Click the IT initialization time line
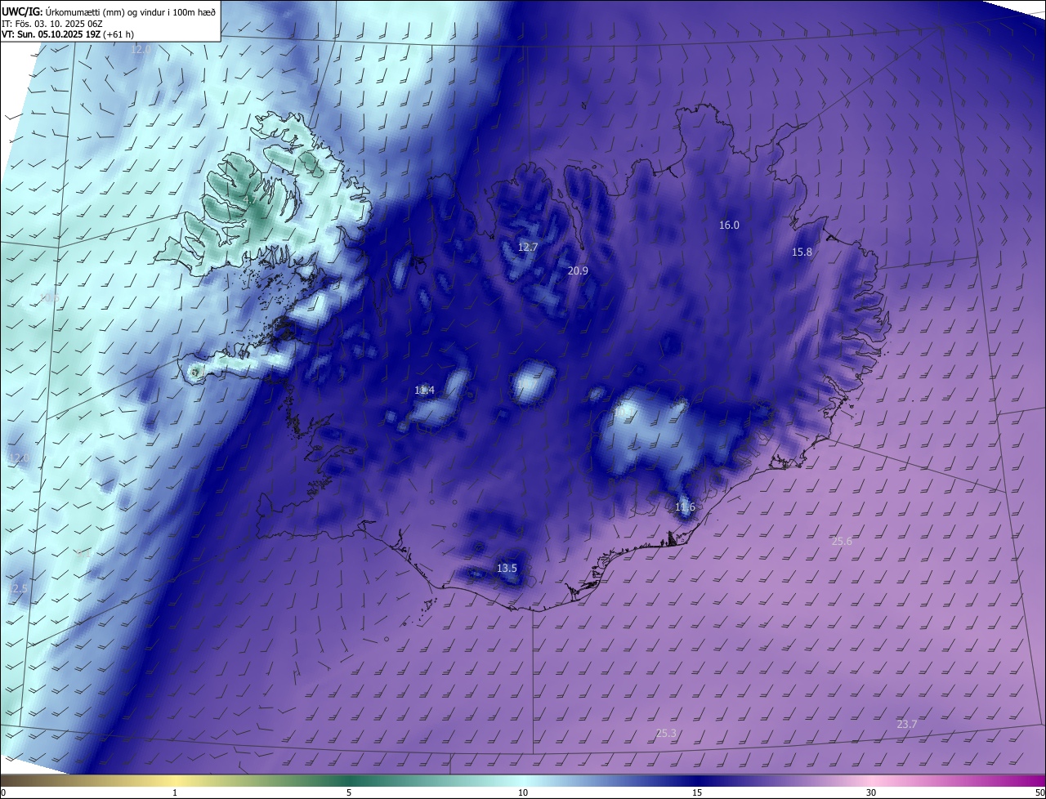This screenshot has height=799, width=1046. click(52, 23)
